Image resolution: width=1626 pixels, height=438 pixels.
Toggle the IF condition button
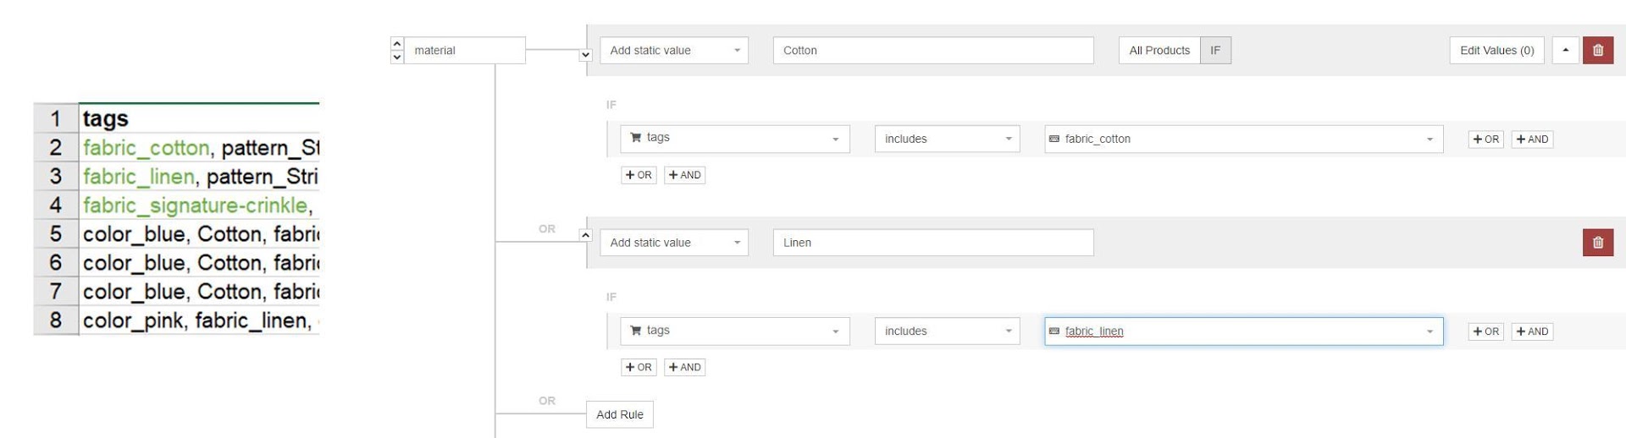pyautogui.click(x=1215, y=51)
